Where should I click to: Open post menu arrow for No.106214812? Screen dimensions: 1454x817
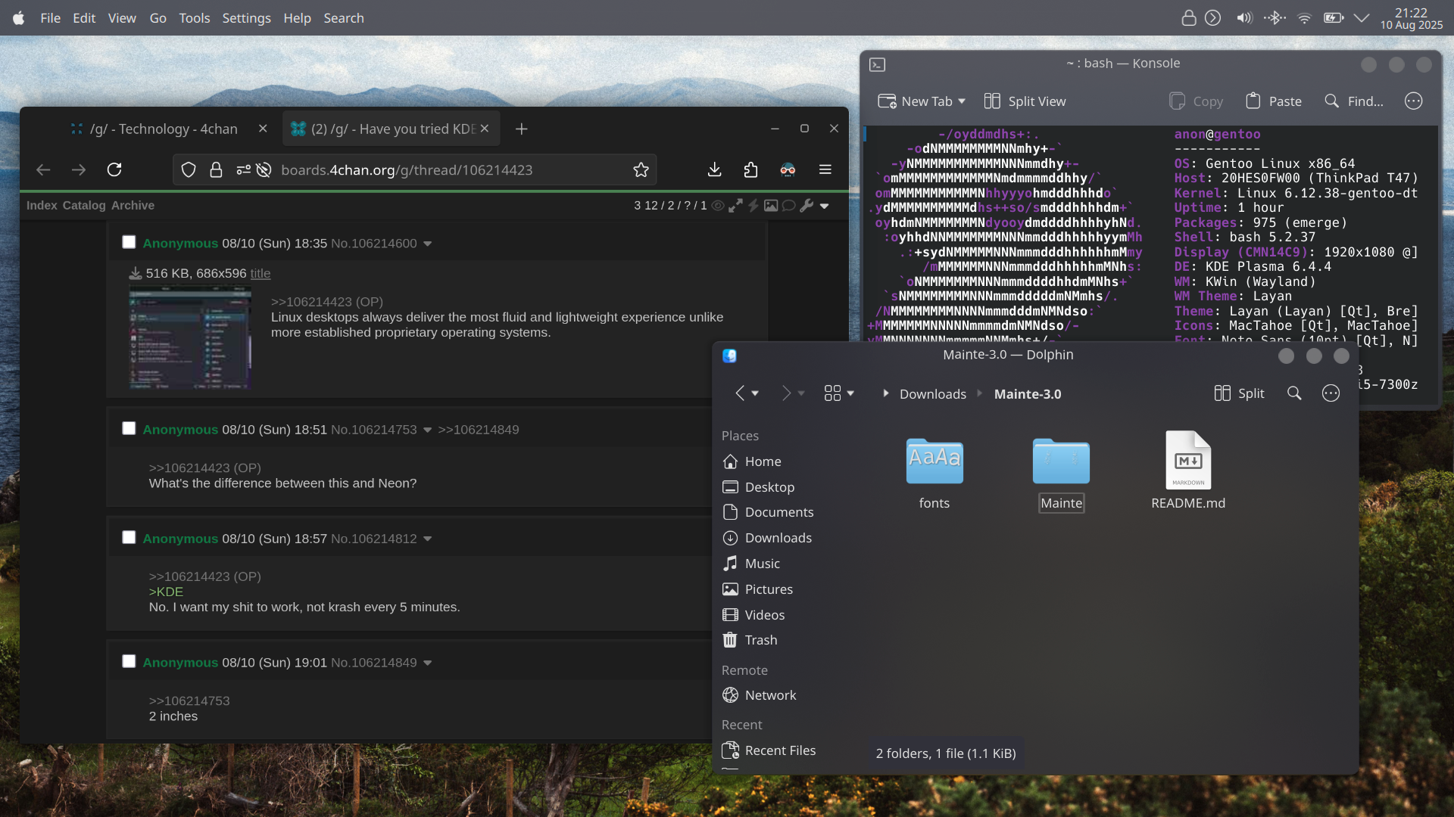427,539
